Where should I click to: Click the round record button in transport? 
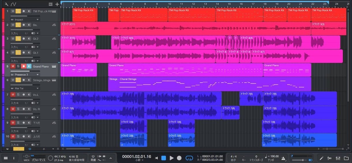coord(179,158)
